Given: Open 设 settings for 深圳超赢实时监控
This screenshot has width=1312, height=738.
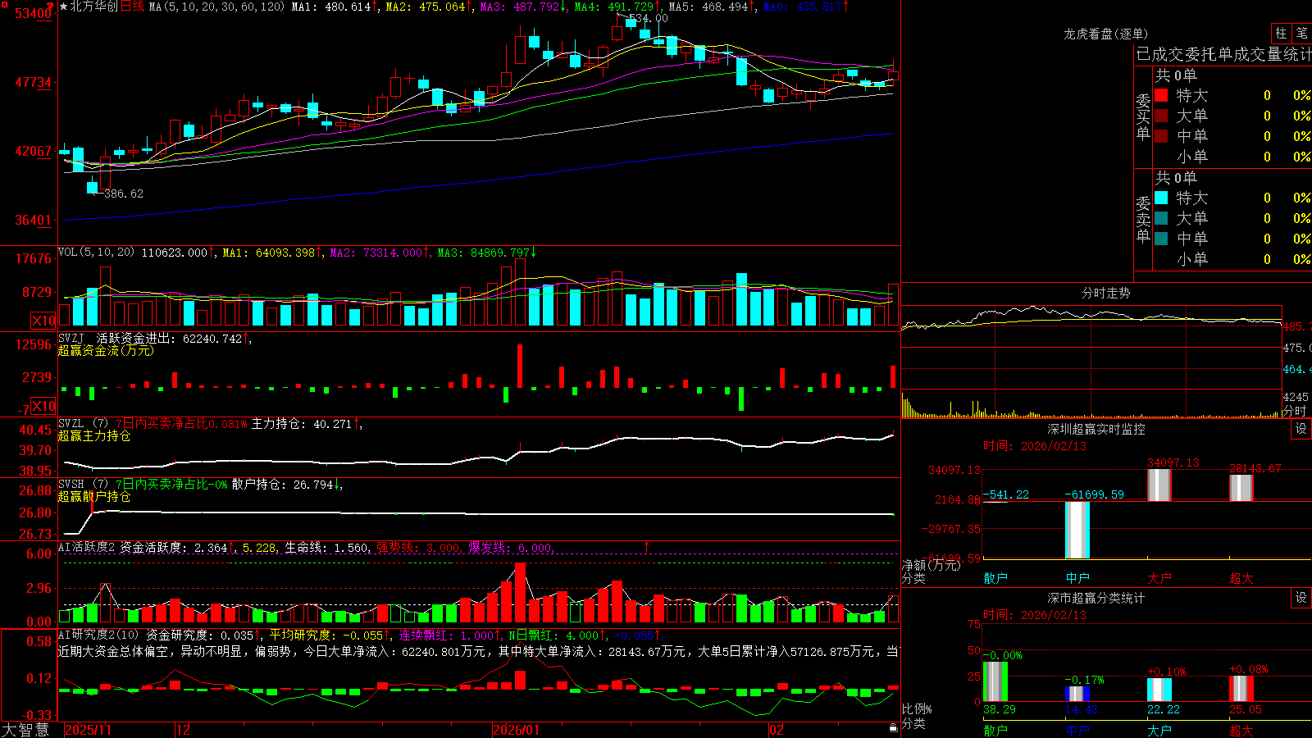Looking at the screenshot, I should point(1301,429).
